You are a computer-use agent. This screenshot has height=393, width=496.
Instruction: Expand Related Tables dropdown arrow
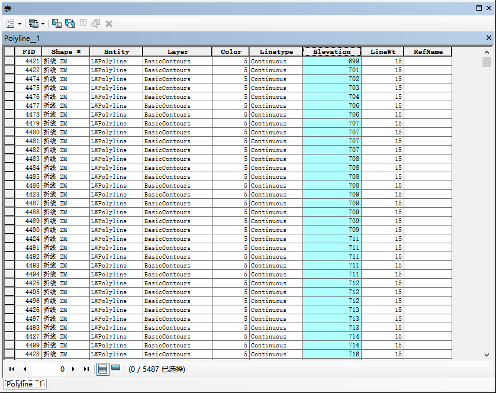click(x=43, y=24)
